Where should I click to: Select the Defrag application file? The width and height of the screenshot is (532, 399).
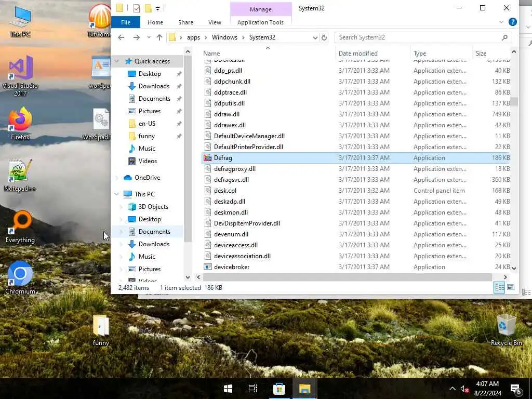(x=356, y=158)
